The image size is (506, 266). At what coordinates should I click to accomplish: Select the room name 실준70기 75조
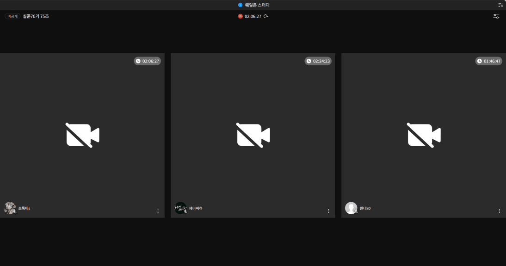(x=36, y=16)
